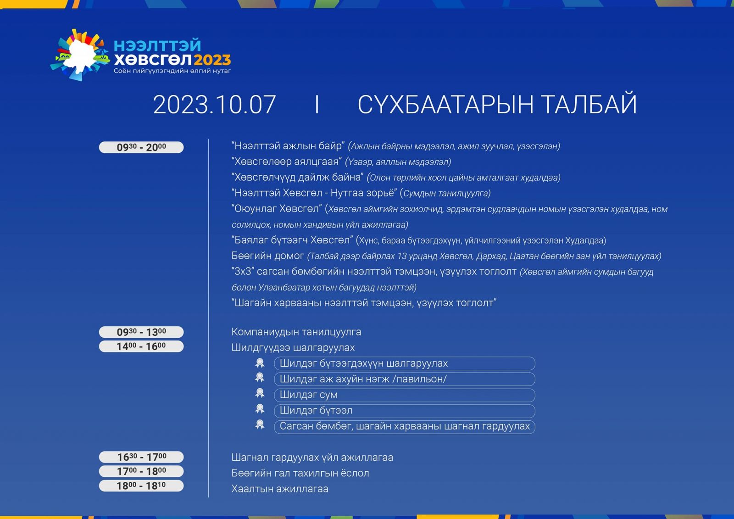Click the ribbon icon beside Шилдэг бүтээл
This screenshot has height=519, width=734.
click(x=260, y=409)
